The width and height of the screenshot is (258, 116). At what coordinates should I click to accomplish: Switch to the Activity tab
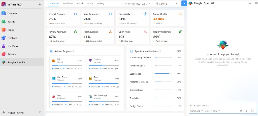click(x=100, y=4)
